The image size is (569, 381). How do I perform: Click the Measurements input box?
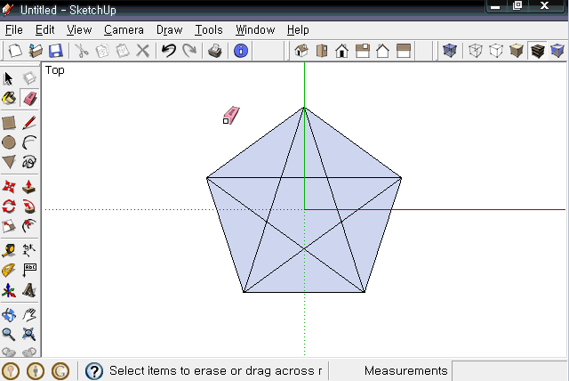(x=509, y=371)
